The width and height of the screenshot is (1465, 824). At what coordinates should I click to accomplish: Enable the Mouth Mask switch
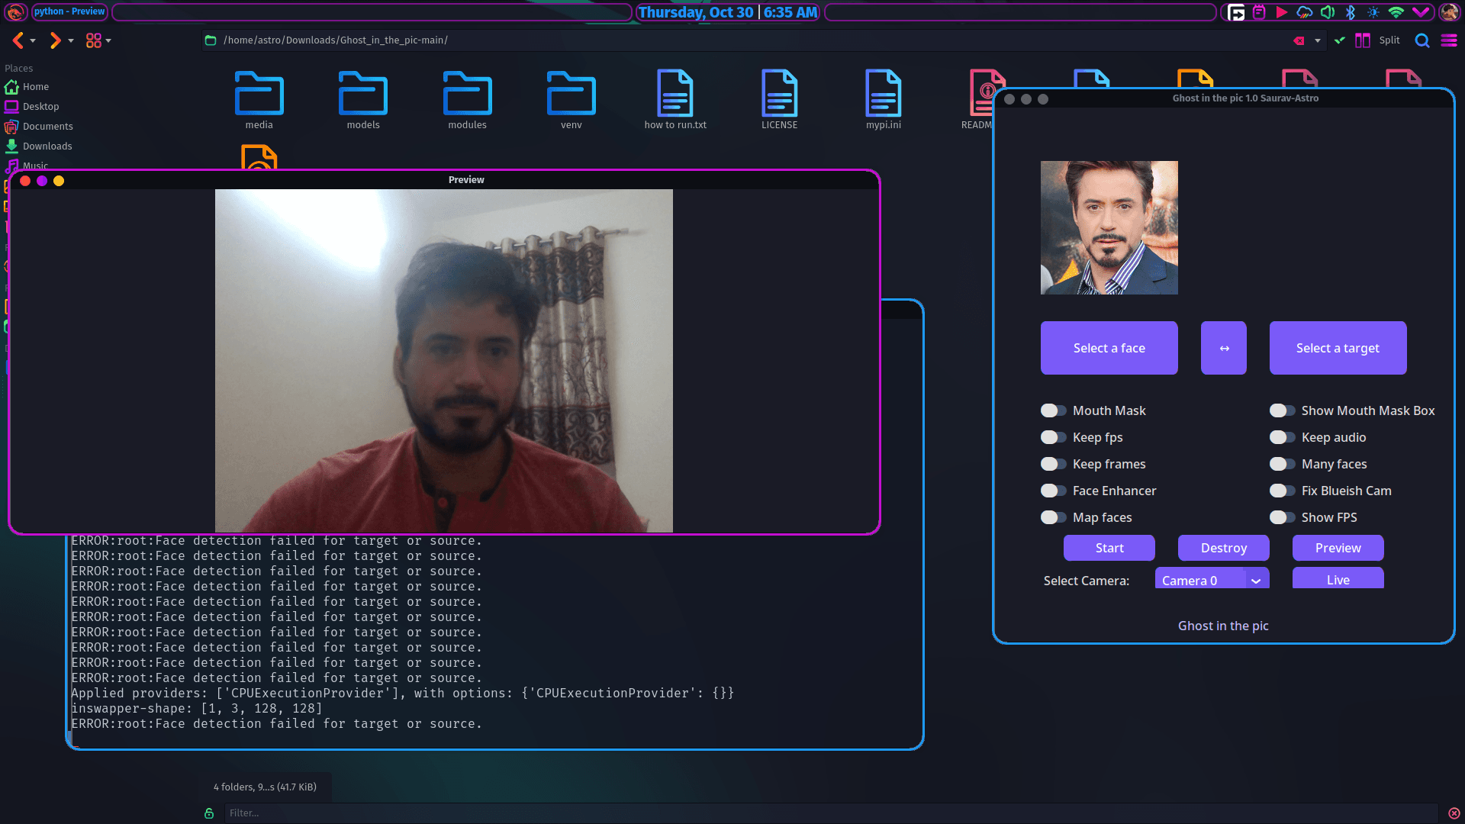(x=1053, y=410)
